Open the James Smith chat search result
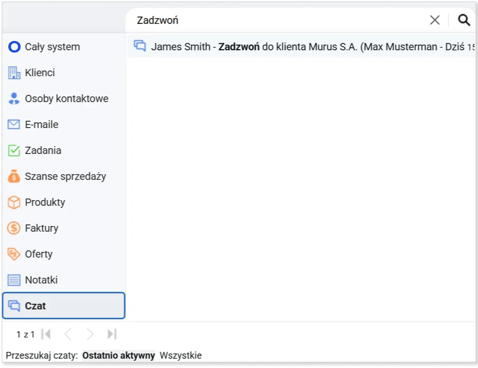478x368 pixels. [x=301, y=47]
